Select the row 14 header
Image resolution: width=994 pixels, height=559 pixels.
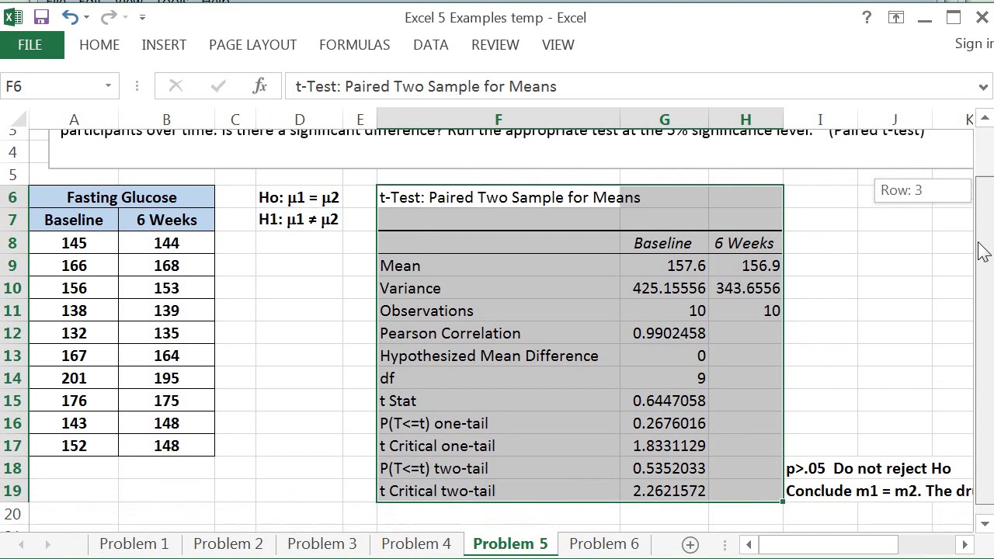[x=13, y=378]
